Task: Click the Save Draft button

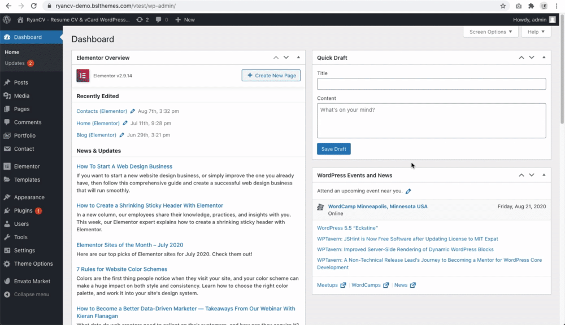Action: click(x=334, y=149)
